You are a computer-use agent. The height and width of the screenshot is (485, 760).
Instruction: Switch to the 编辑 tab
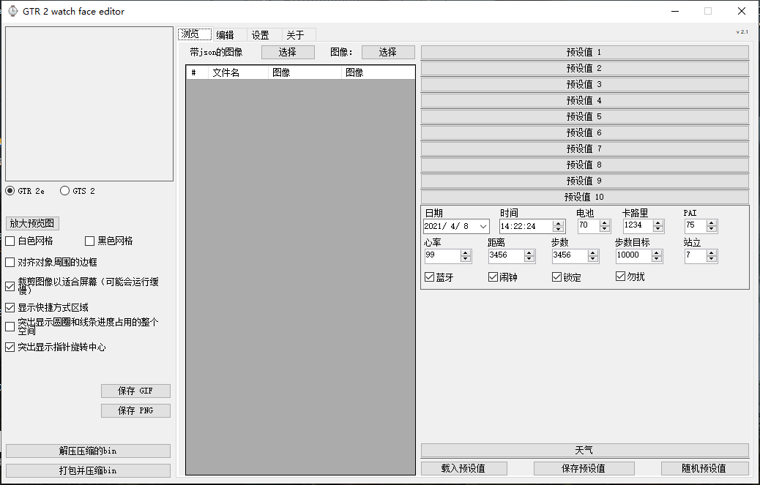[x=226, y=34]
